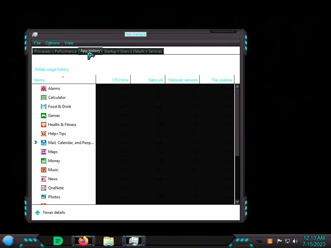Sort by the Network column header
The width and height of the screenshot is (331, 248).
tap(148, 80)
